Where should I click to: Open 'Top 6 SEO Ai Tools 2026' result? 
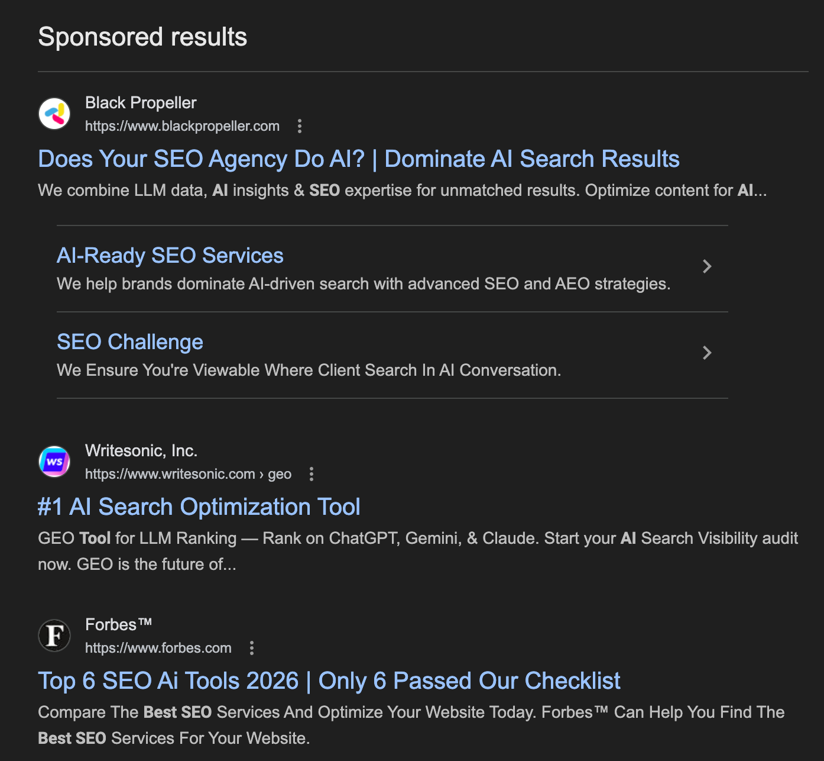point(329,681)
